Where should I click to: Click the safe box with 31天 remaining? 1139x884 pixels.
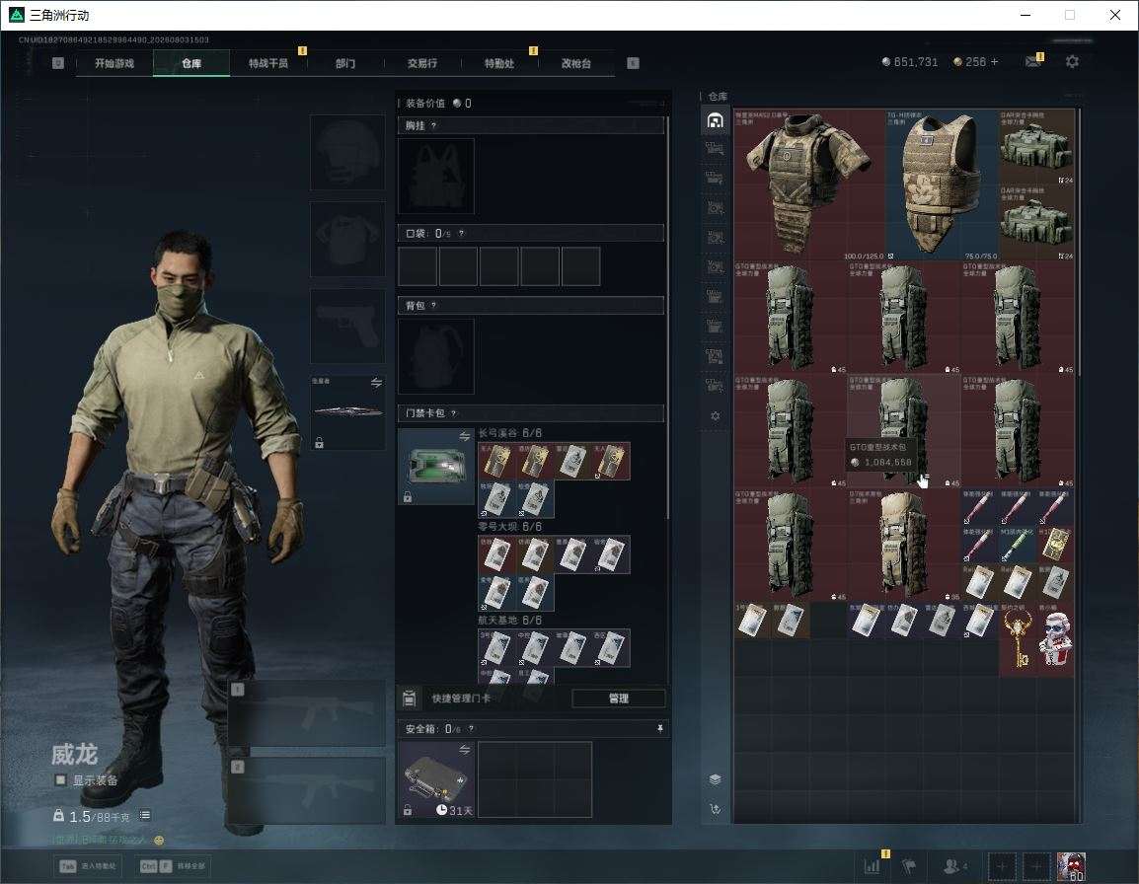[x=436, y=779]
